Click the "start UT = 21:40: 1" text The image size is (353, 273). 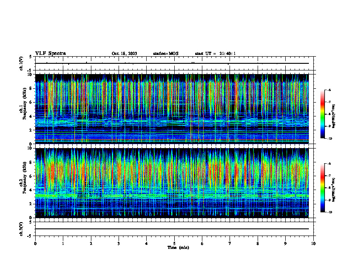coord(215,54)
